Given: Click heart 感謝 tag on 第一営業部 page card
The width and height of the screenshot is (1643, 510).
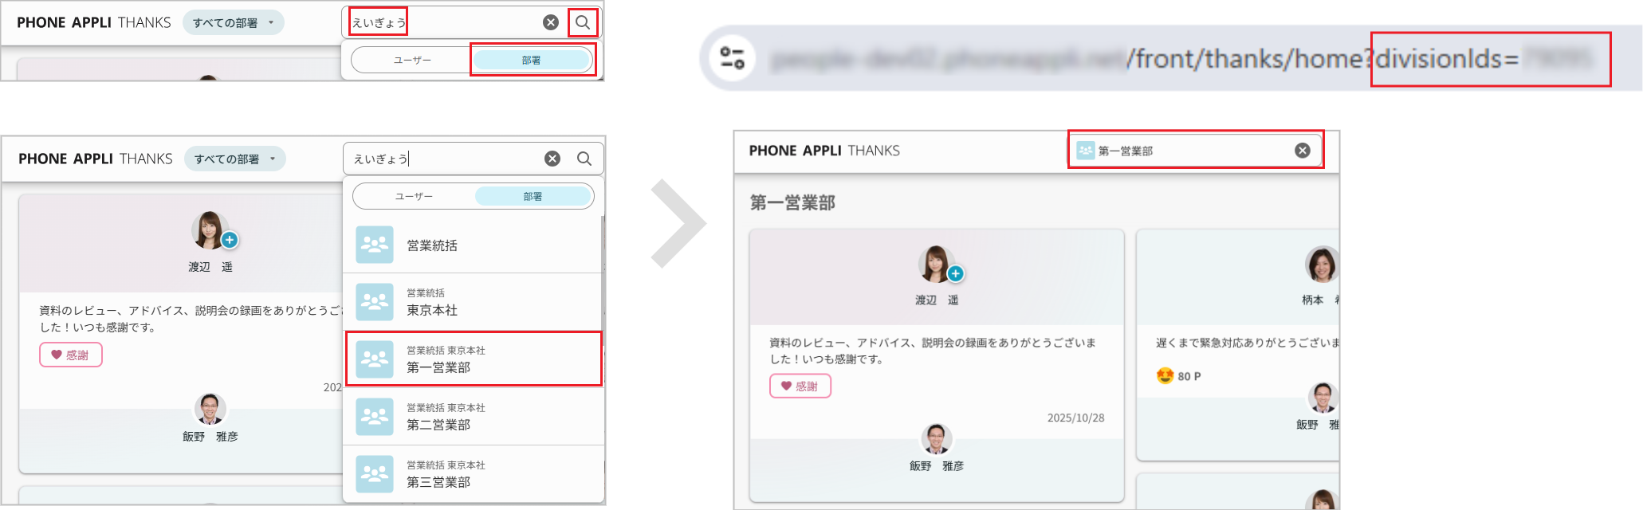Looking at the screenshot, I should point(800,386).
